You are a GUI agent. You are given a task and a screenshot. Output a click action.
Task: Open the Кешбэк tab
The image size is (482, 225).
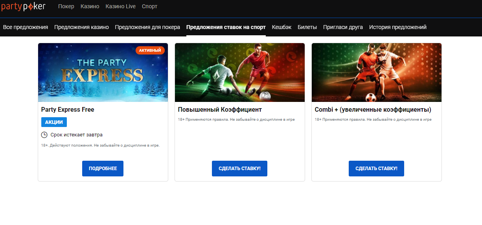tap(281, 27)
